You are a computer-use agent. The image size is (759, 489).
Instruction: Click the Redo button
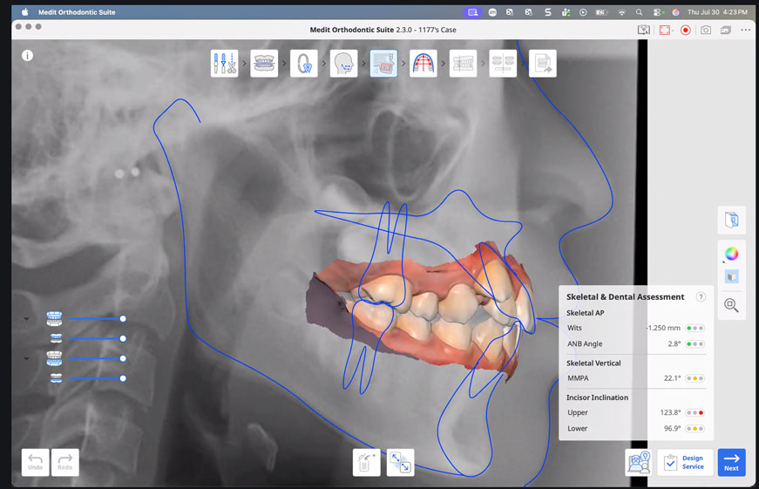point(64,462)
